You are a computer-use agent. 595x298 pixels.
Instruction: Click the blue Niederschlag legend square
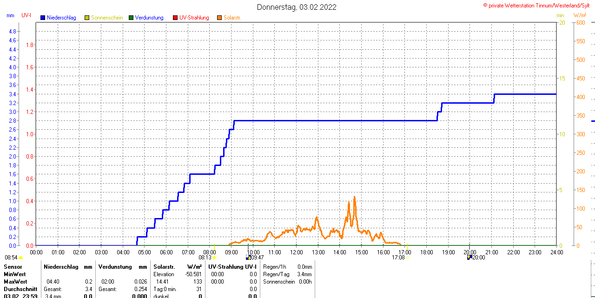(43, 18)
